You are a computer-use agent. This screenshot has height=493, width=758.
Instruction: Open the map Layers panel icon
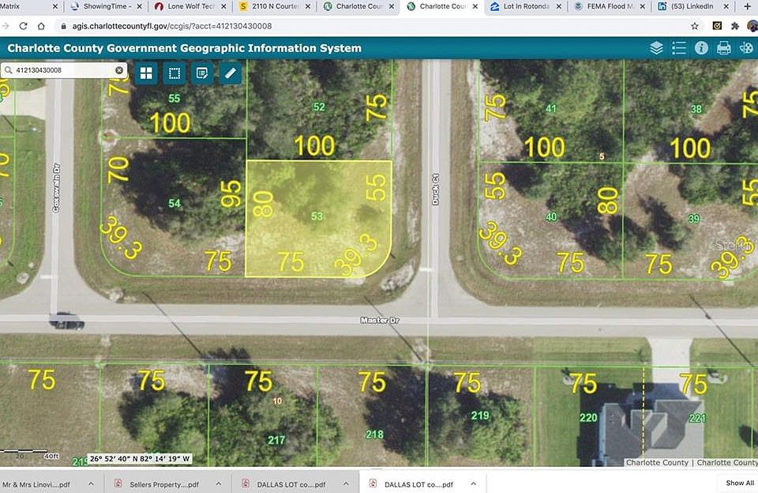(656, 48)
